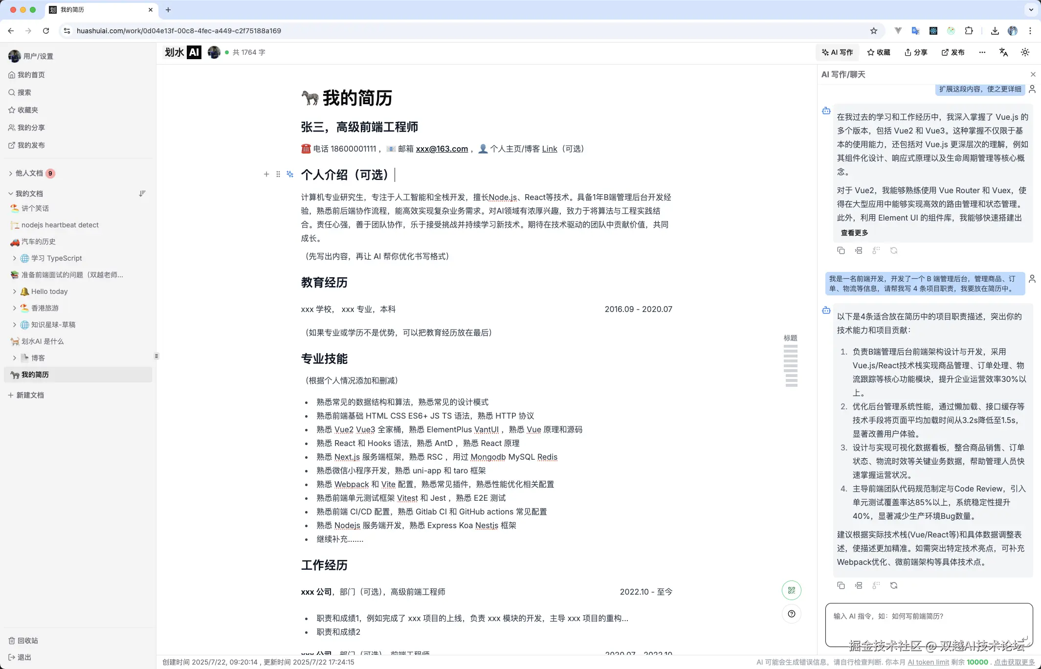Viewport: 1041px width, 669px height.
Task: Open 搜索 in the sidebar
Action: (x=25, y=92)
